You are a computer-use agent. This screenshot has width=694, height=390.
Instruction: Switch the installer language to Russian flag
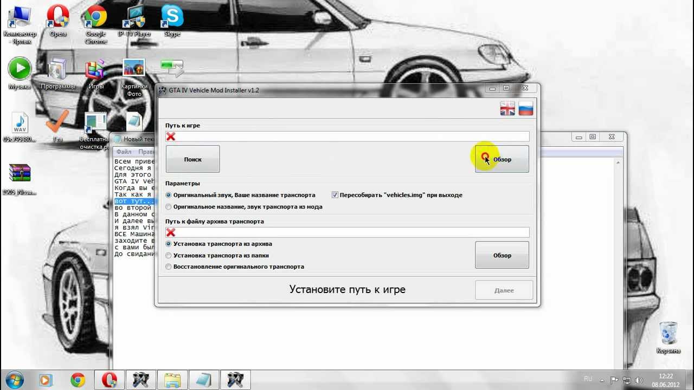(526, 109)
